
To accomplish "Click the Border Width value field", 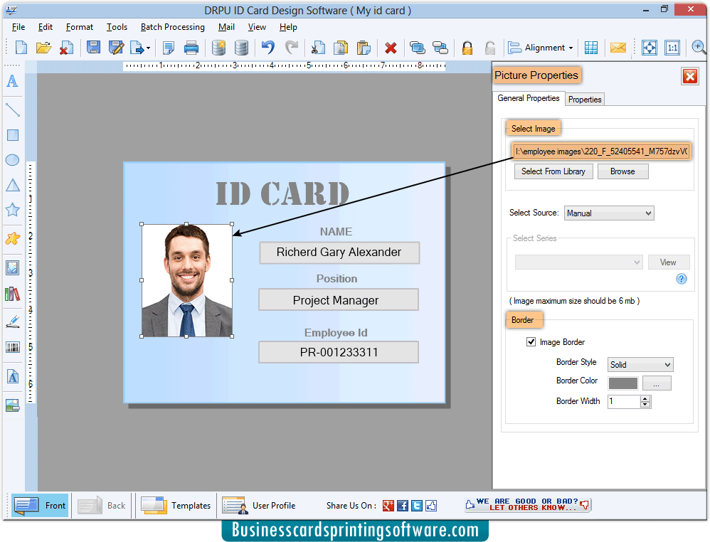I will pos(624,401).
